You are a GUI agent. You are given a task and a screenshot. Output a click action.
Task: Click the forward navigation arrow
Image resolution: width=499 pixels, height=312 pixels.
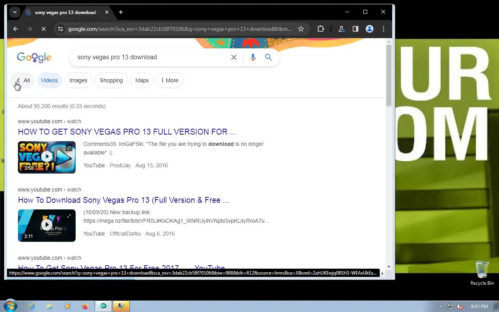pos(30,29)
